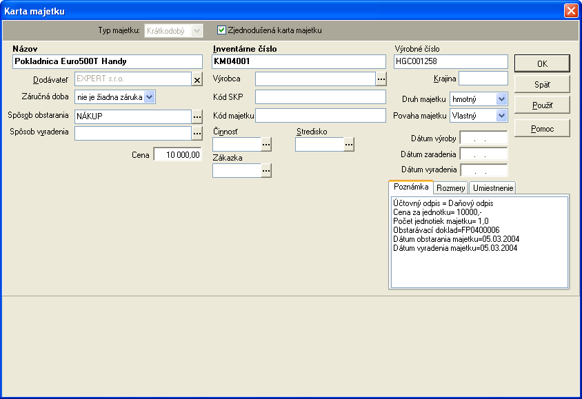582x399 pixels.
Task: Open the Stredisko lookup ellipsis
Action: (x=349, y=144)
